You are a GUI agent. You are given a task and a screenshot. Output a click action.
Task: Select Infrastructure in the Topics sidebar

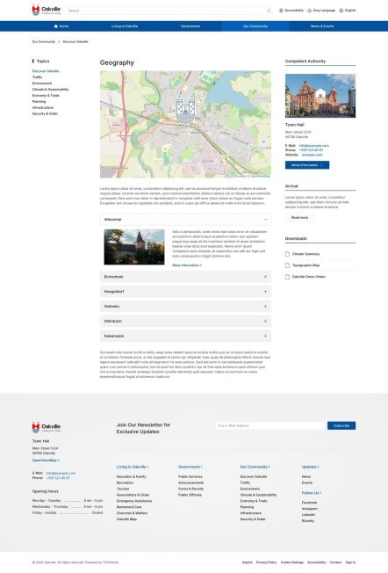point(43,107)
